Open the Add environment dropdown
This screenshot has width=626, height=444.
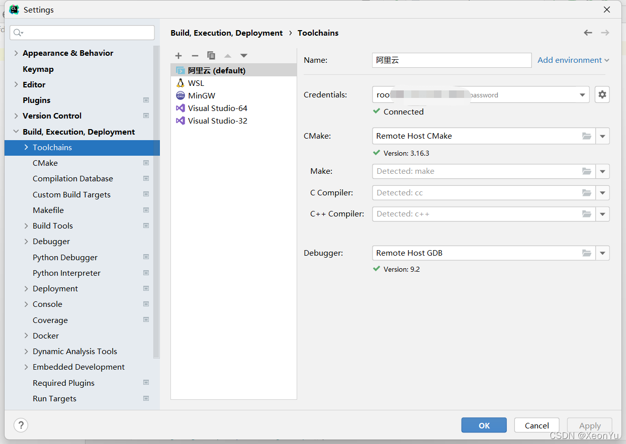pos(573,60)
